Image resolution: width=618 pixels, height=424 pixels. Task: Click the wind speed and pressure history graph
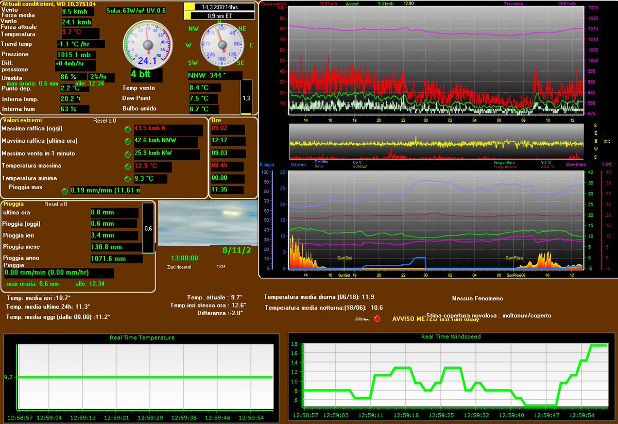tap(436, 60)
